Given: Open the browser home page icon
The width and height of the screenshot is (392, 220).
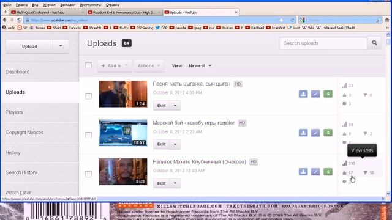Looking at the screenshot, I should [387, 20].
